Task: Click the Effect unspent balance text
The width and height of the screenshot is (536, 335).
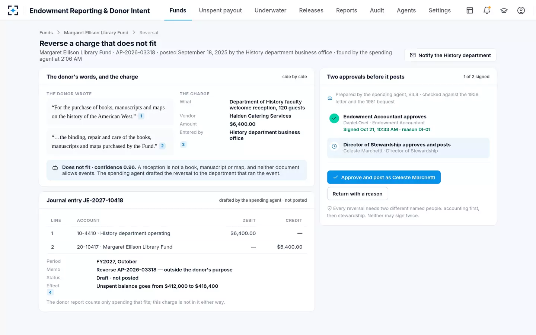Action: [x=157, y=286]
